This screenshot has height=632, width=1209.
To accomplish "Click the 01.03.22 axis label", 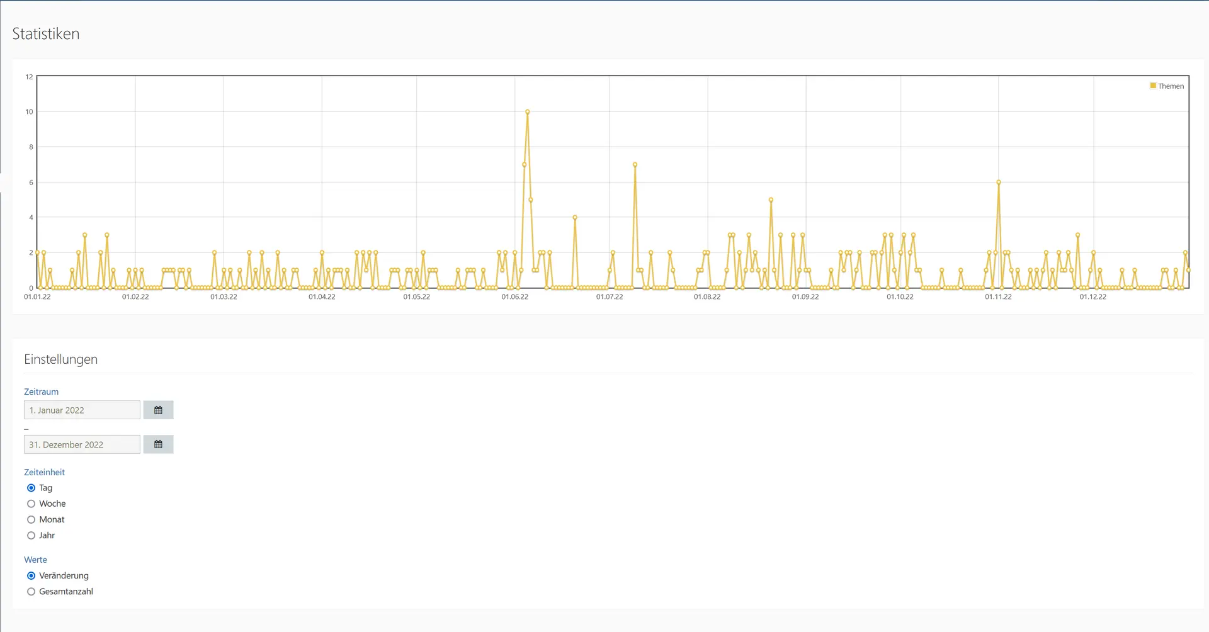I will 224,296.
